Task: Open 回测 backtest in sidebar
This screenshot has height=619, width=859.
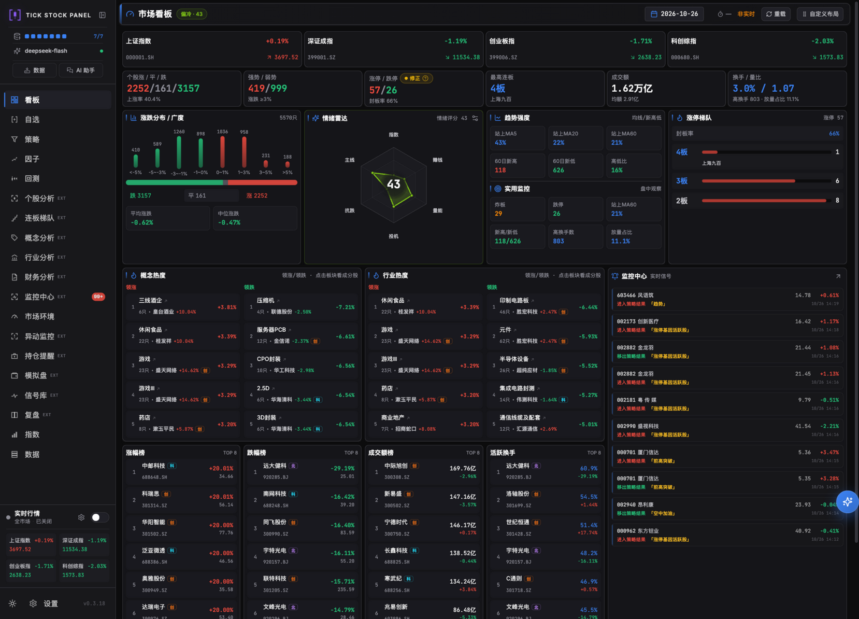Action: coord(58,178)
